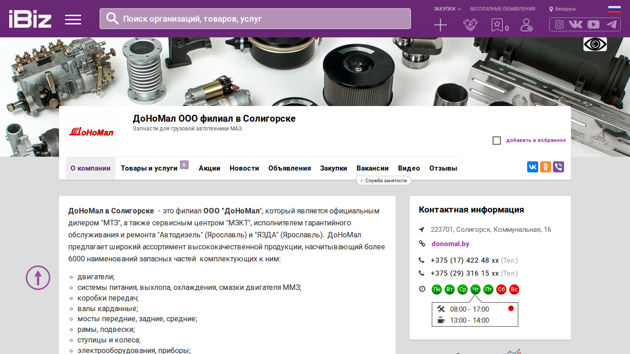Expand the ЗАКУПКИ dropdown menu

point(447,9)
